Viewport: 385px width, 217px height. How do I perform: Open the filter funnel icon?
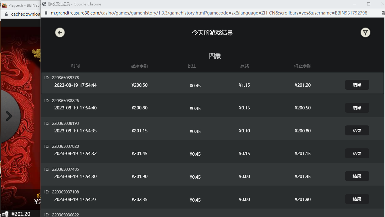pos(365,33)
